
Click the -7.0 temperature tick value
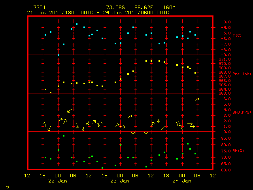pyautogui.click(x=226, y=44)
